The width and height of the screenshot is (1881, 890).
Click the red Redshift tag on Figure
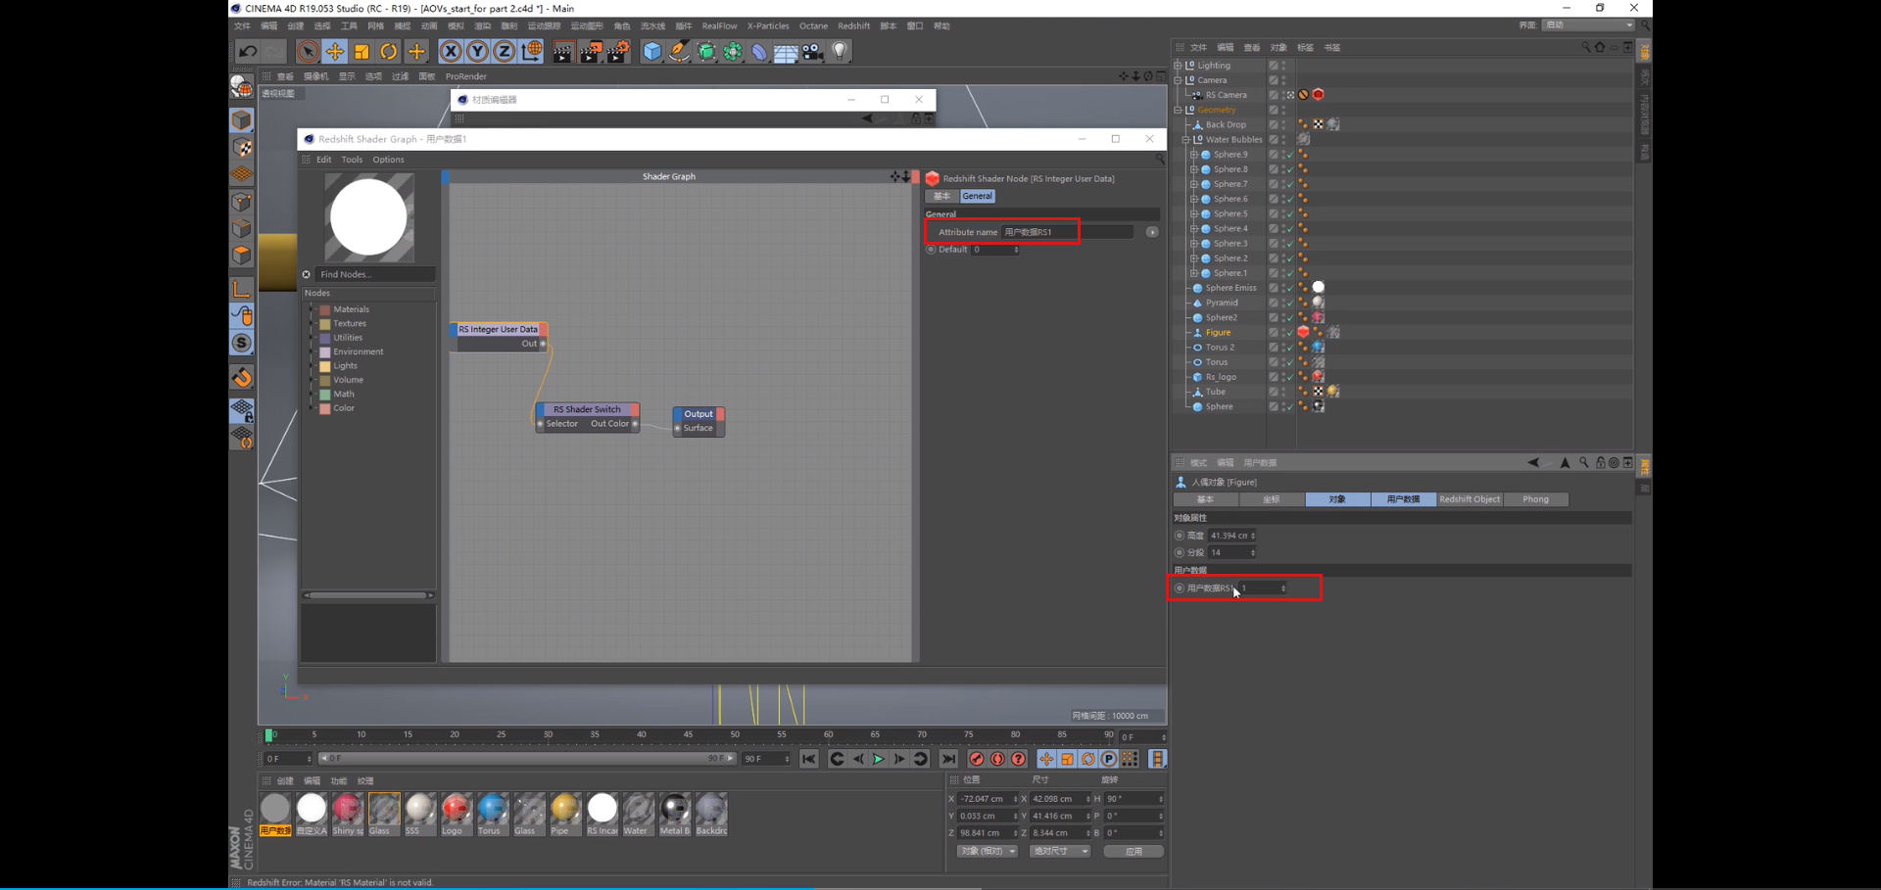[1303, 332]
